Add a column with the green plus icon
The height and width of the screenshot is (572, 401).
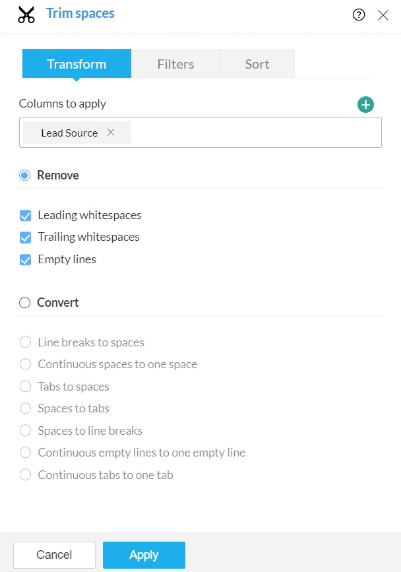[365, 104]
